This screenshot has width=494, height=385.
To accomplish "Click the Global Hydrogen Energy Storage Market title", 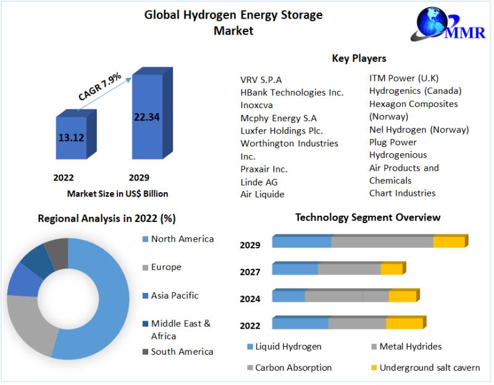I will click(x=233, y=22).
